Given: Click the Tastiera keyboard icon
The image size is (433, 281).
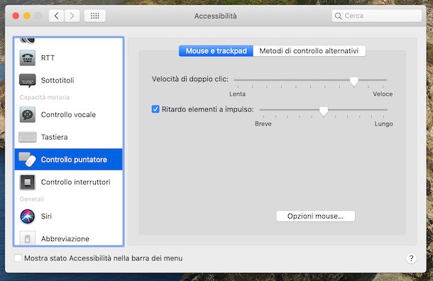Looking at the screenshot, I should point(28,137).
